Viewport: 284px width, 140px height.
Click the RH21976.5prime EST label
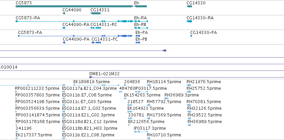click(204, 82)
